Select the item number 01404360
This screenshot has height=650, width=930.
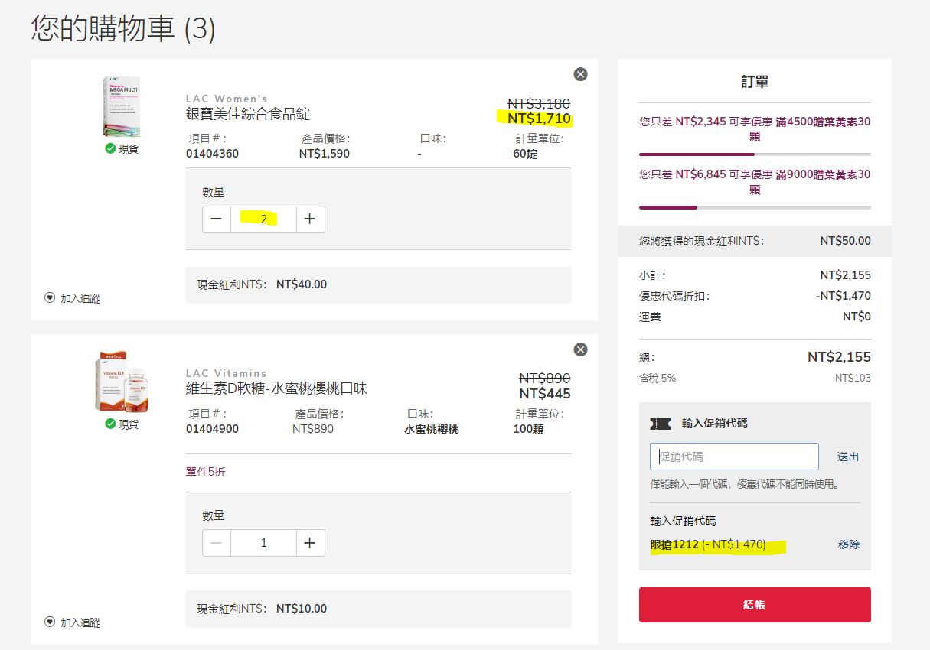tap(213, 153)
